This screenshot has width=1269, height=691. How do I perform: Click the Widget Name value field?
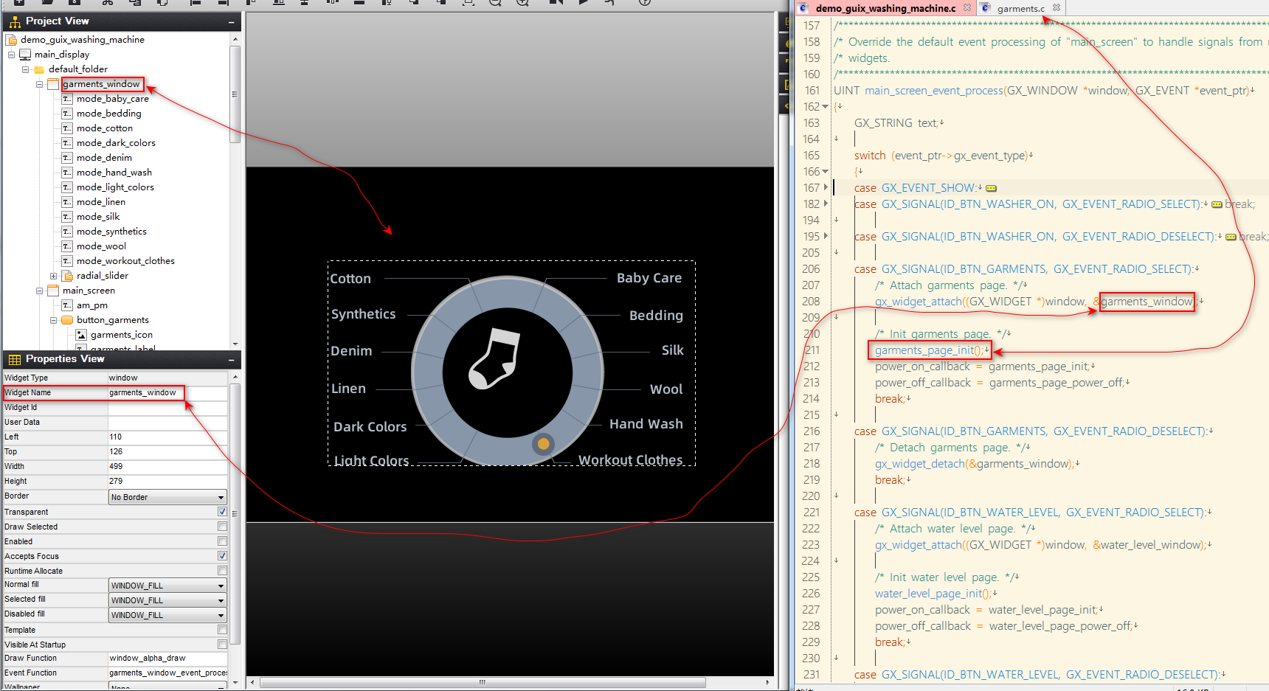click(167, 393)
